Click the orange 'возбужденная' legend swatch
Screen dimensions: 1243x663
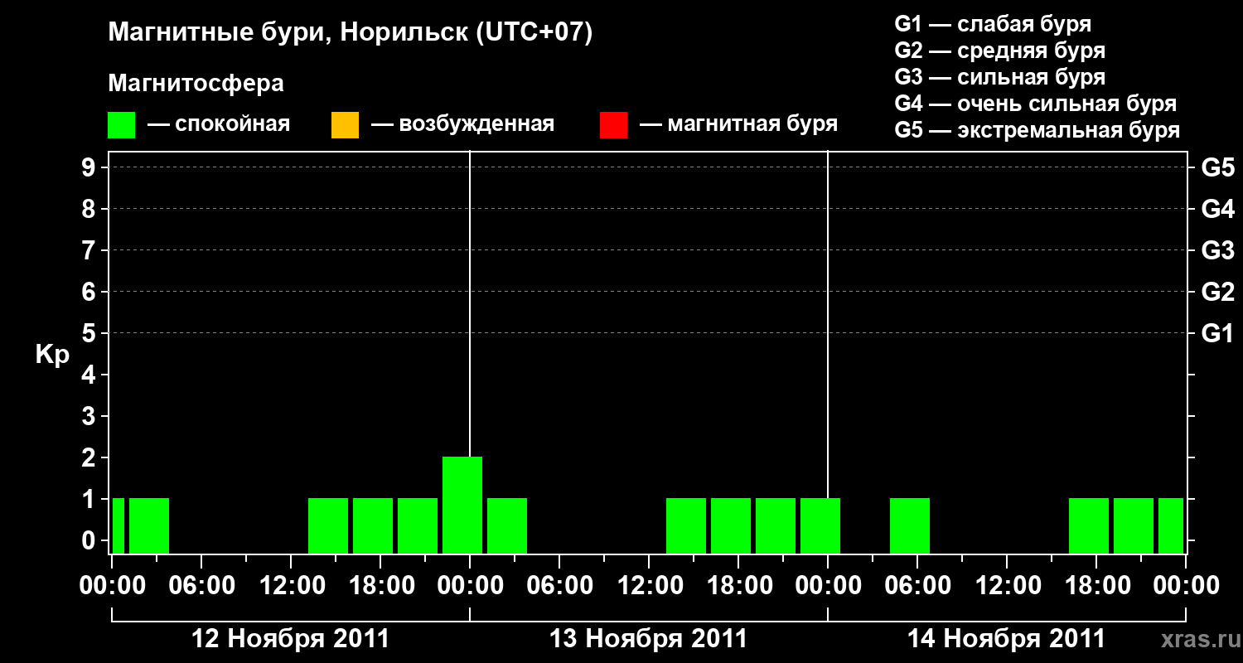click(345, 125)
